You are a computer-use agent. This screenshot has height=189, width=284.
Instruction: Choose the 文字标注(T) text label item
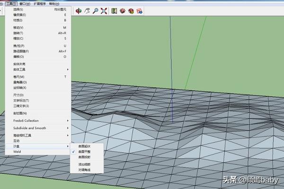point(38,101)
